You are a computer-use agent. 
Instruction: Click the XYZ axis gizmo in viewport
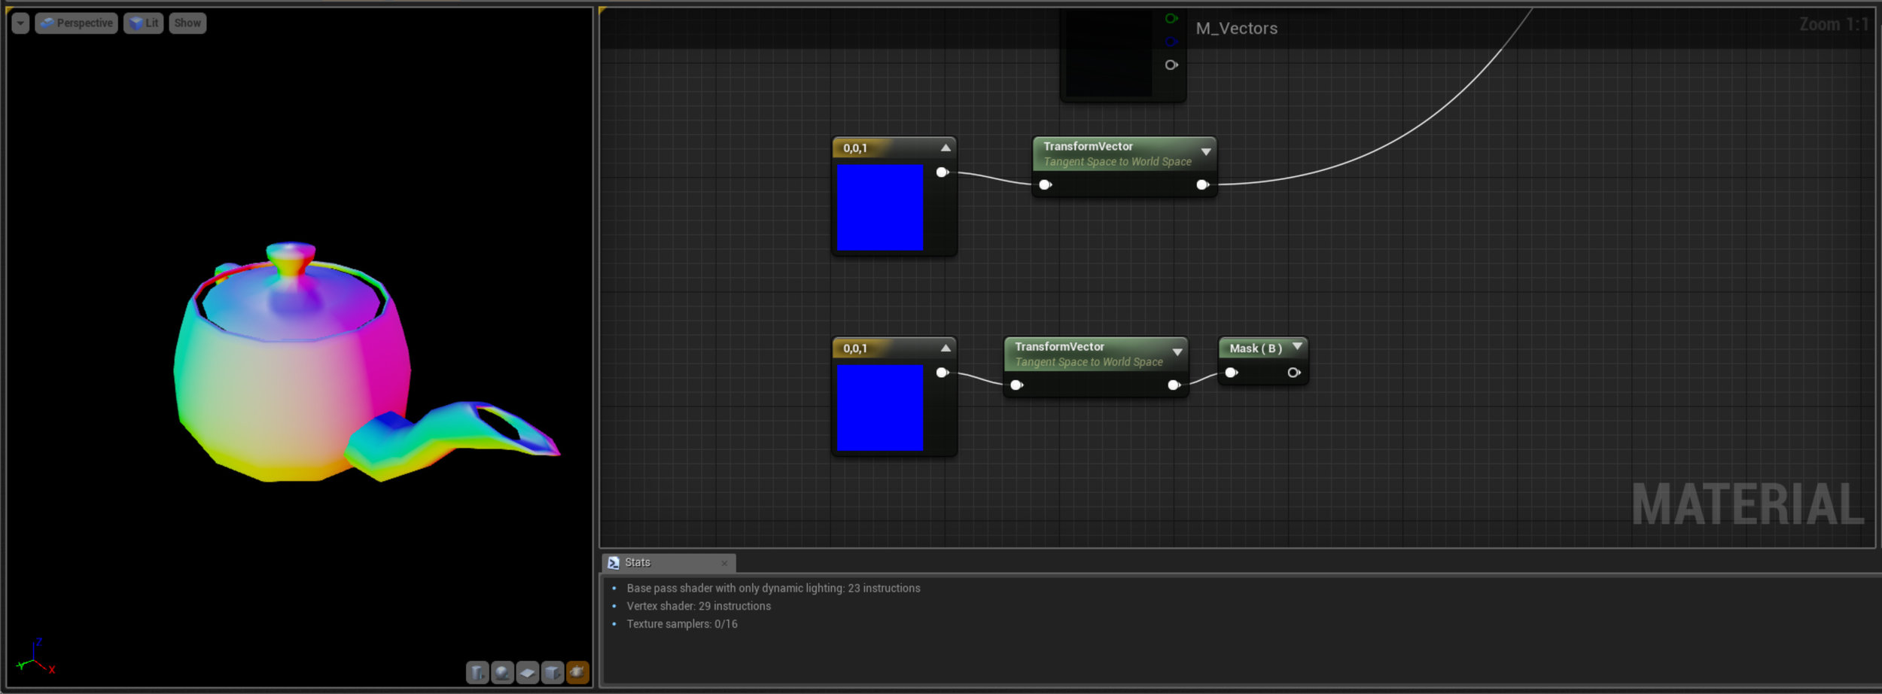click(35, 656)
